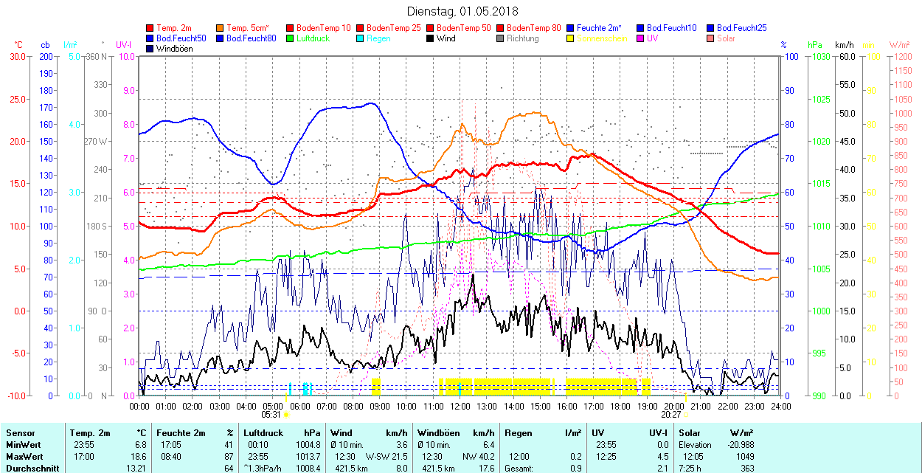Click the sunset icon at 20:27
The width and height of the screenshot is (922, 473).
[x=686, y=415]
